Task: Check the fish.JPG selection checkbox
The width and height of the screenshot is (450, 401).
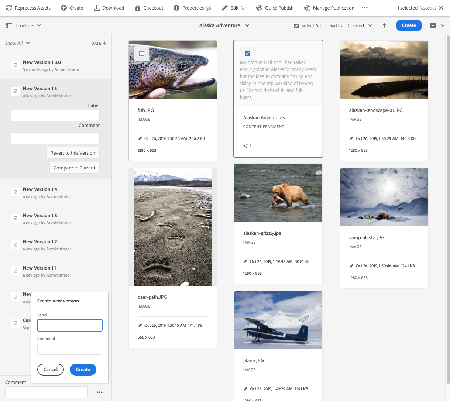Action: (142, 54)
